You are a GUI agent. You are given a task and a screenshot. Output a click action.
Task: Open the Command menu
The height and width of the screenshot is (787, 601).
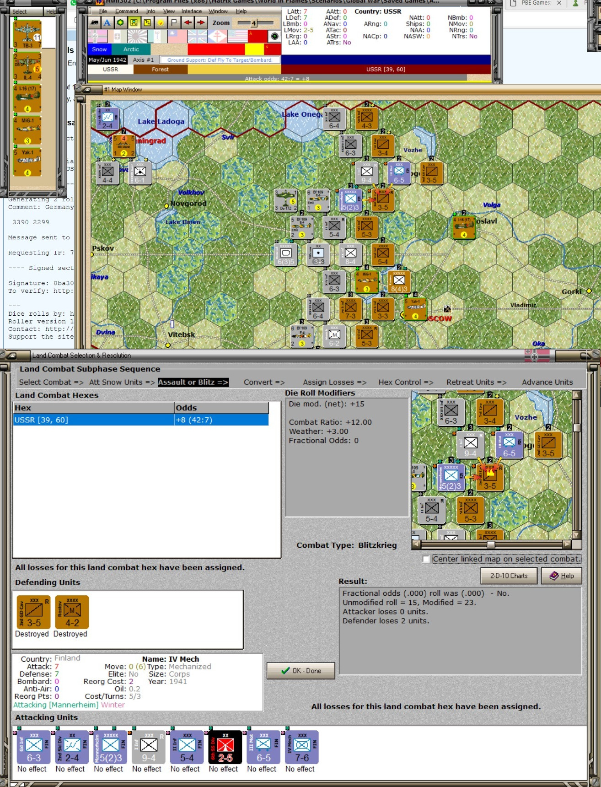tap(127, 11)
